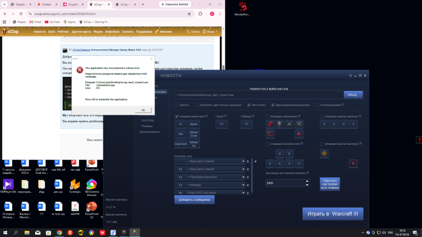422x237 pixels.
Task: Click the red circled F key button
Action: coord(353,163)
